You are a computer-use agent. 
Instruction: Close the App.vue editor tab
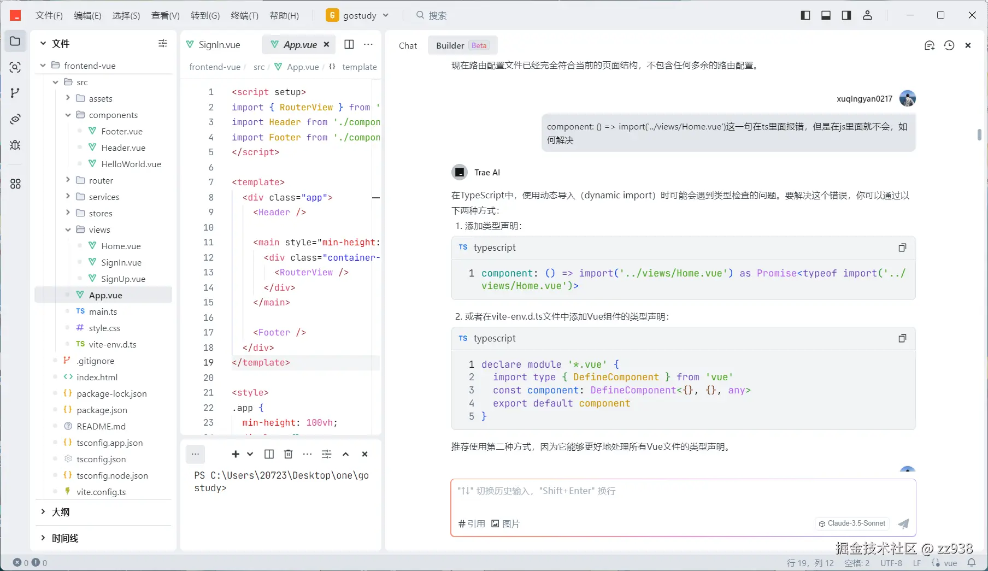click(326, 44)
